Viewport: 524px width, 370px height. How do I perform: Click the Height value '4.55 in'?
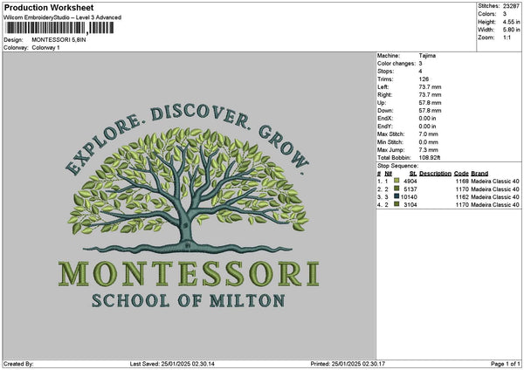click(511, 22)
